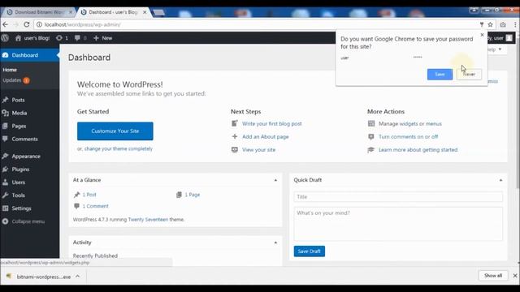This screenshot has height=292, width=520.
Task: Open the 1 Post link
Action: coord(89,195)
